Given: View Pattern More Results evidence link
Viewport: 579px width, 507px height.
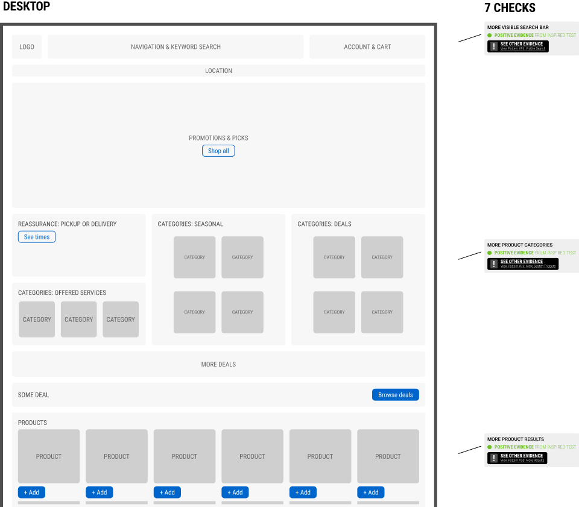Looking at the screenshot, I should click(522, 461).
